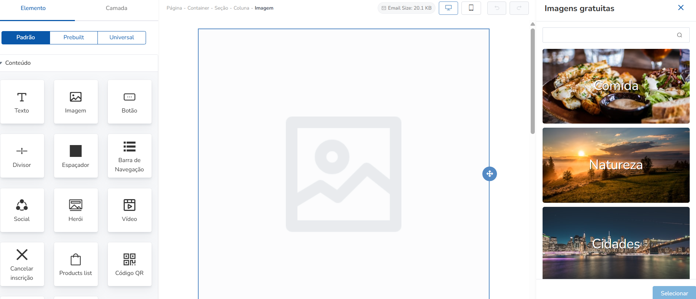Switch to mobile preview mode
This screenshot has height=299, width=696.
tap(471, 8)
